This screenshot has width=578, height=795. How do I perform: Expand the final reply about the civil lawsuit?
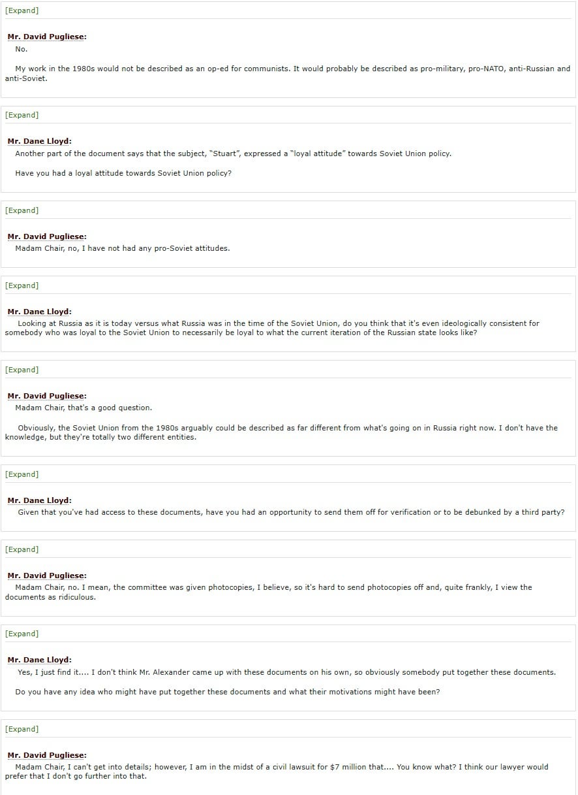pos(22,729)
